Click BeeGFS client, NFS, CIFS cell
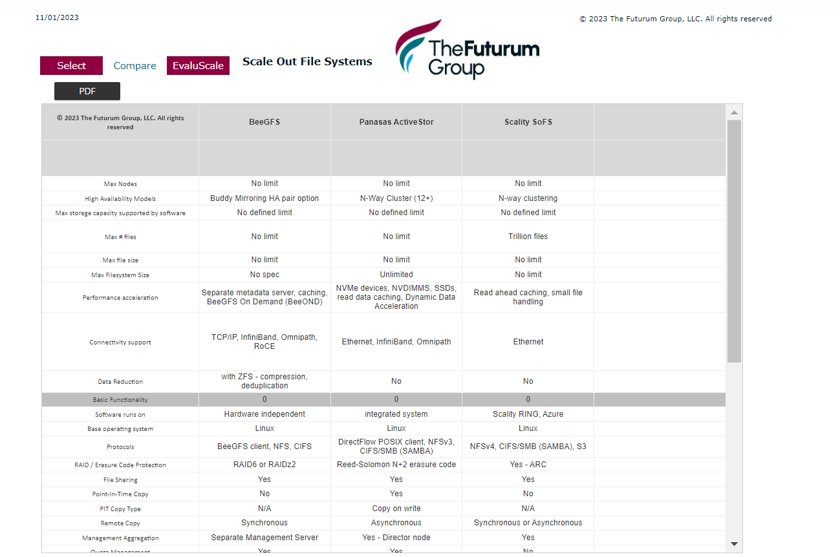Image resolution: width=840 pixels, height=557 pixels. click(x=264, y=447)
